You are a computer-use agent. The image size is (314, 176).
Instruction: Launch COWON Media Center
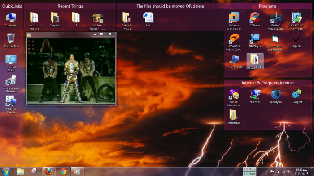(234, 42)
